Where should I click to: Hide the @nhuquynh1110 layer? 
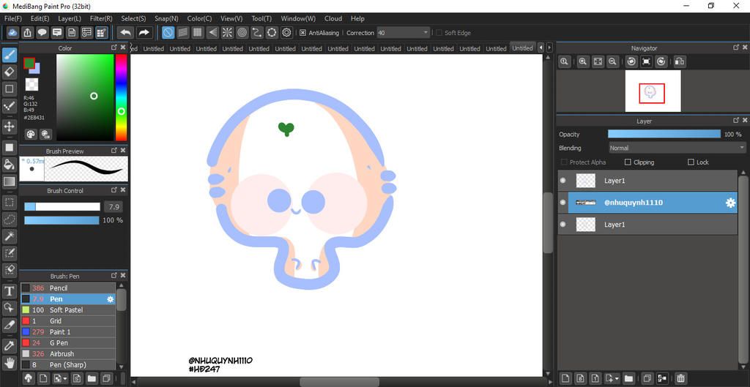[x=563, y=203]
